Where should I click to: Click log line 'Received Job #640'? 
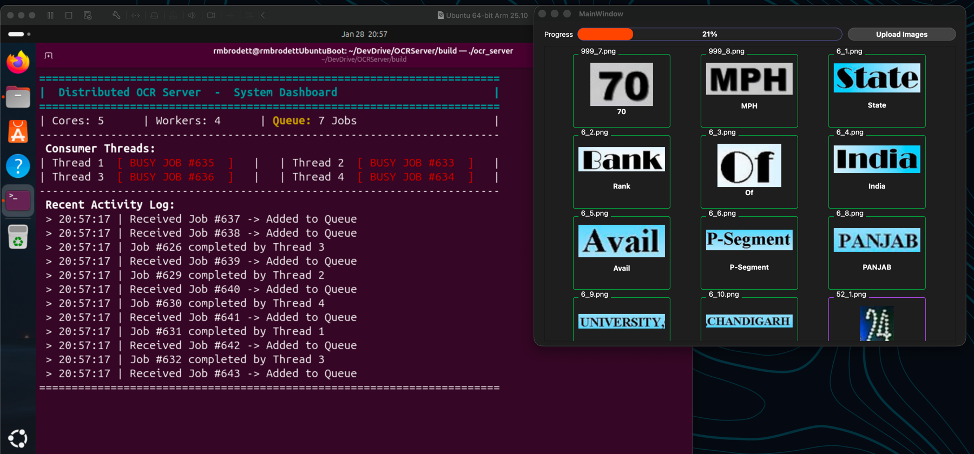coord(201,289)
